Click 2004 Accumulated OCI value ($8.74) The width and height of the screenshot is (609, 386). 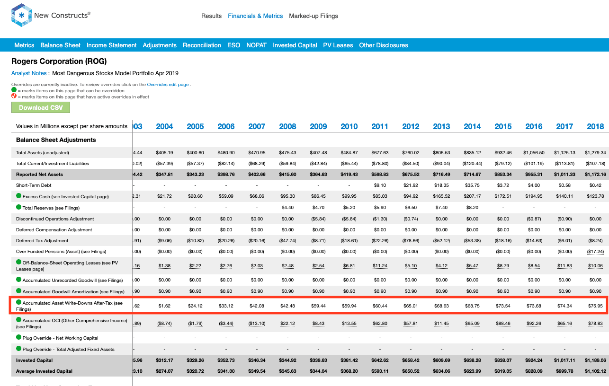164,324
